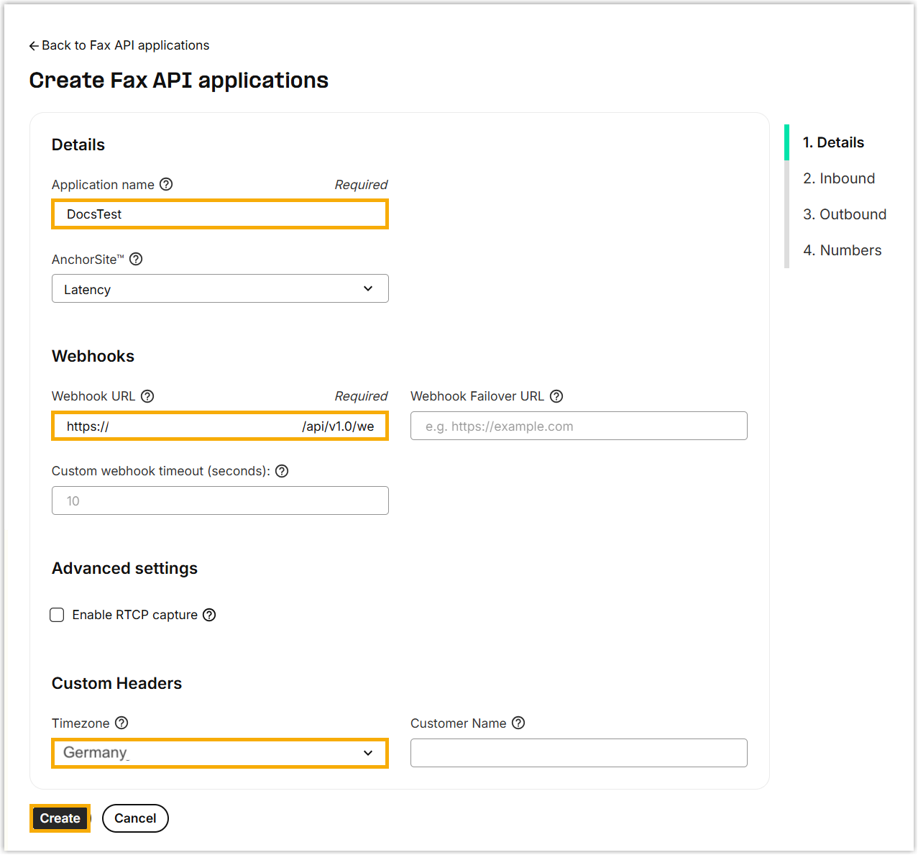Switch to the Outbound section
The image size is (918, 855).
844,214
